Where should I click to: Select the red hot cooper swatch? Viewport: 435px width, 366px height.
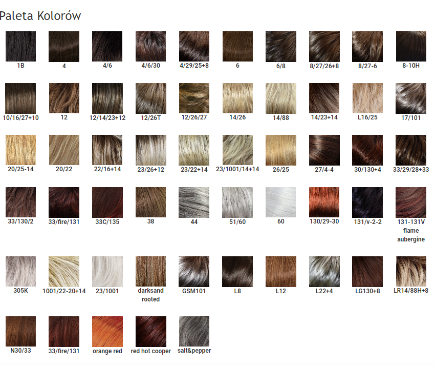coord(150,332)
